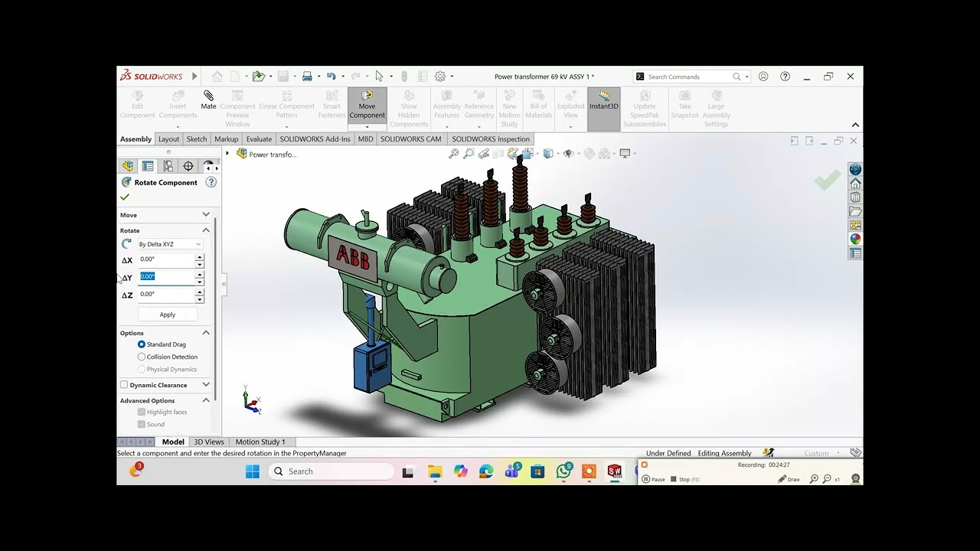This screenshot has width=980, height=551.
Task: Click the Hide/Show Items eye icon
Action: coord(568,154)
